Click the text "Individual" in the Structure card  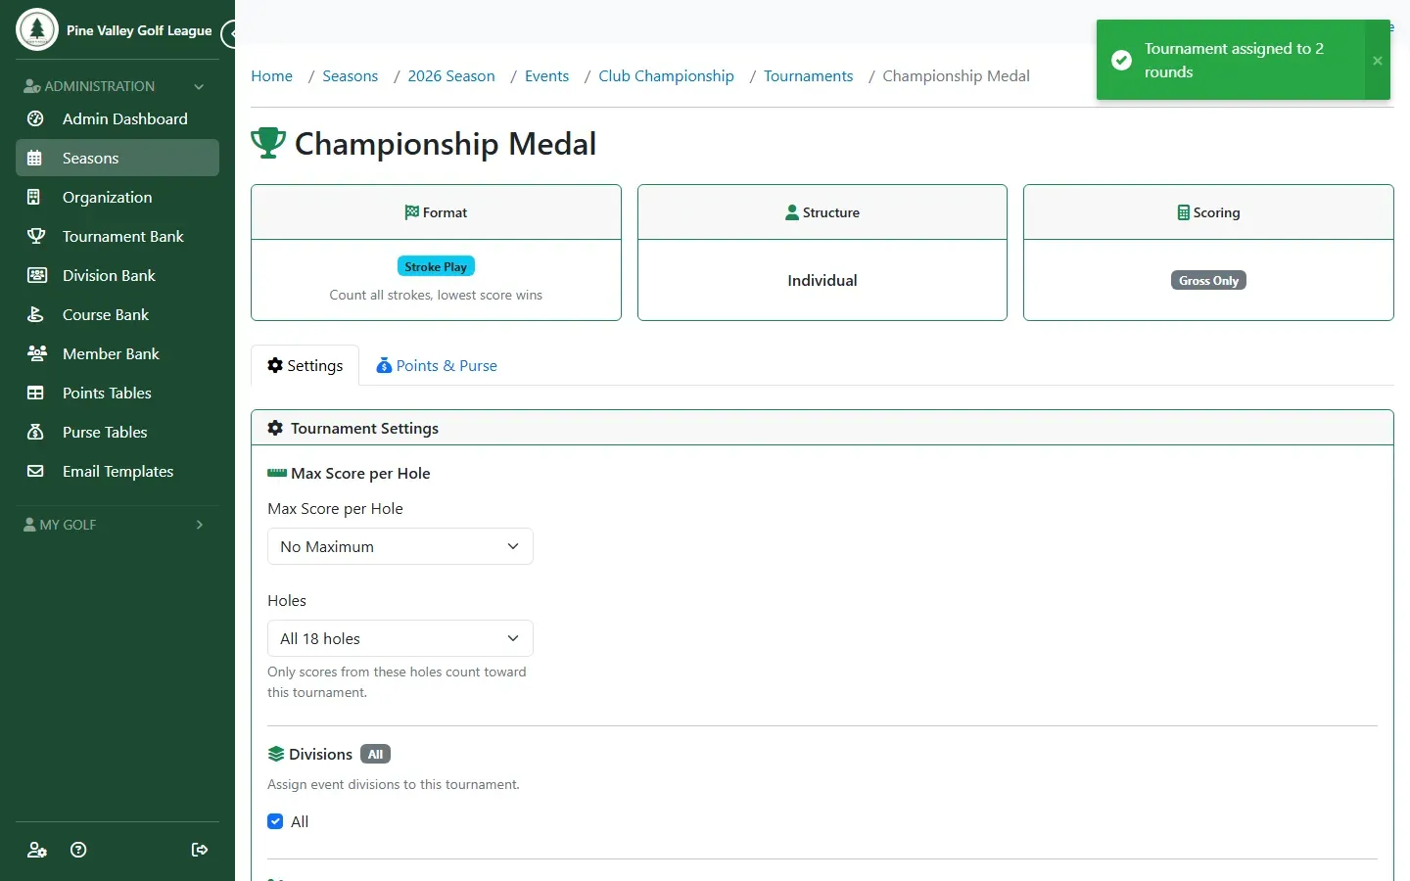[822, 280]
